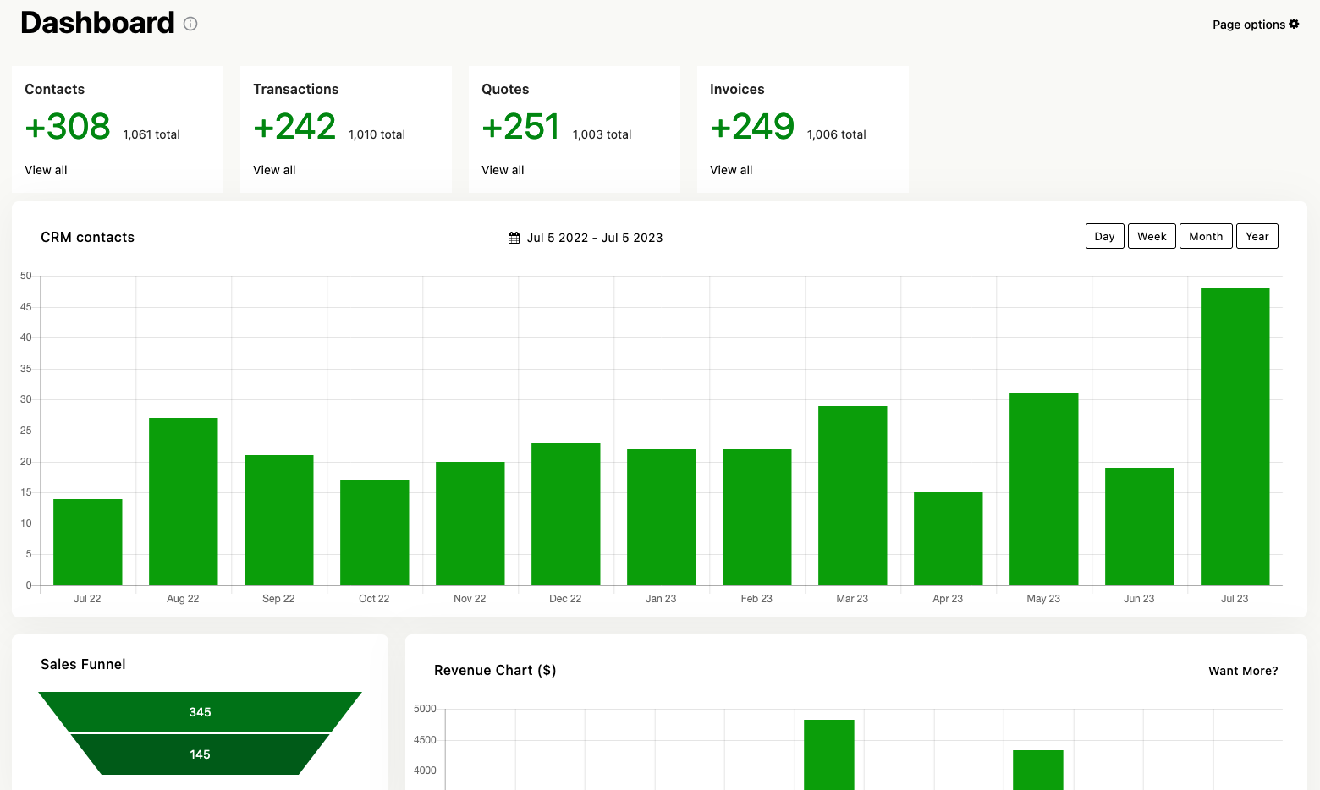Image resolution: width=1320 pixels, height=790 pixels.
Task: Click the info icon beside Dashboard title
Action: click(190, 24)
